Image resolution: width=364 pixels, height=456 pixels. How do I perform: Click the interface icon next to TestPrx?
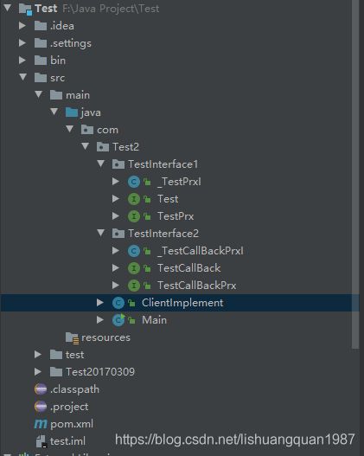134,216
